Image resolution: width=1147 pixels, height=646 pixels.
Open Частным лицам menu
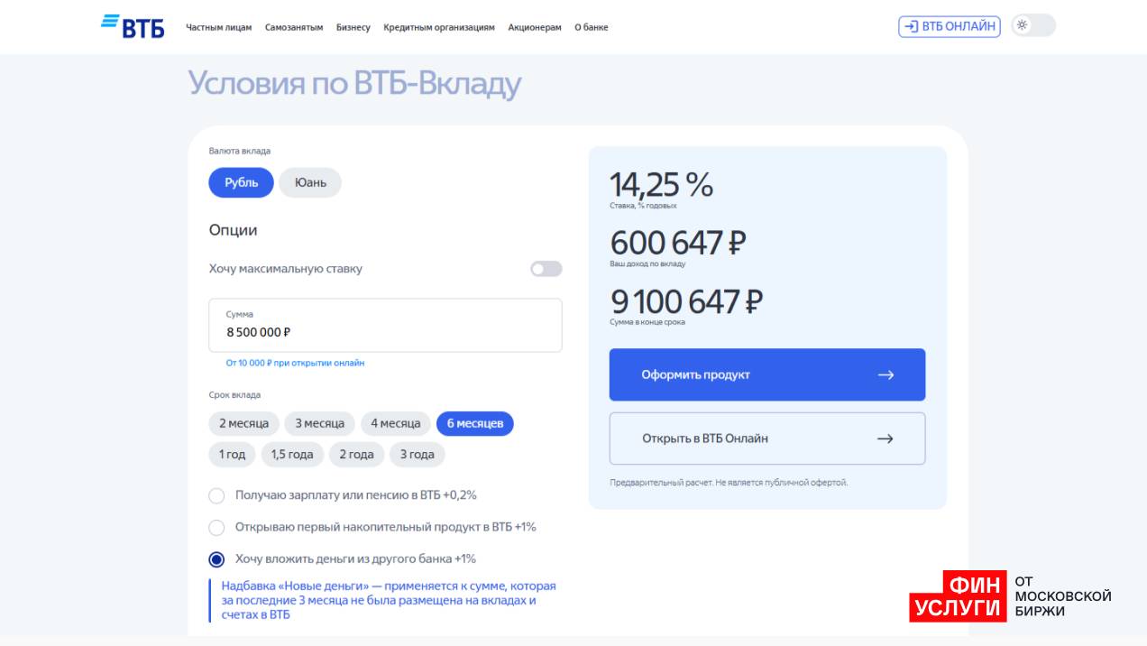[218, 27]
